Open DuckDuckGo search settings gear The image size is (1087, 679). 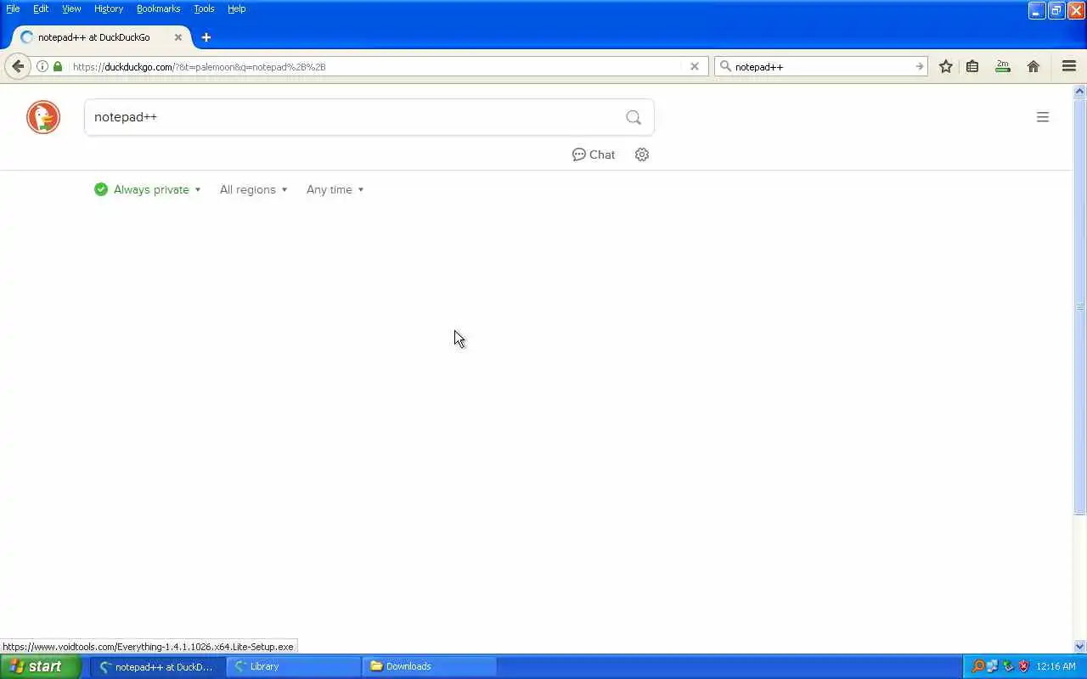point(642,154)
